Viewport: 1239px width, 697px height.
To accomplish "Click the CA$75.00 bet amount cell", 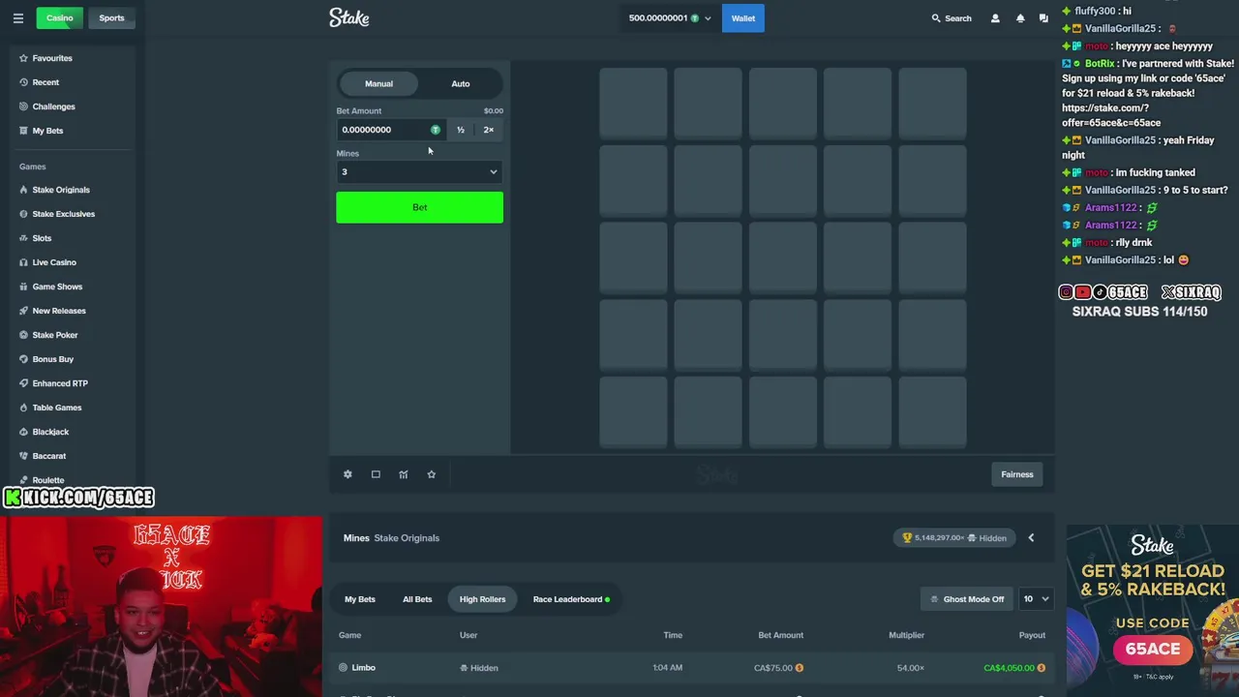I will 779,668.
